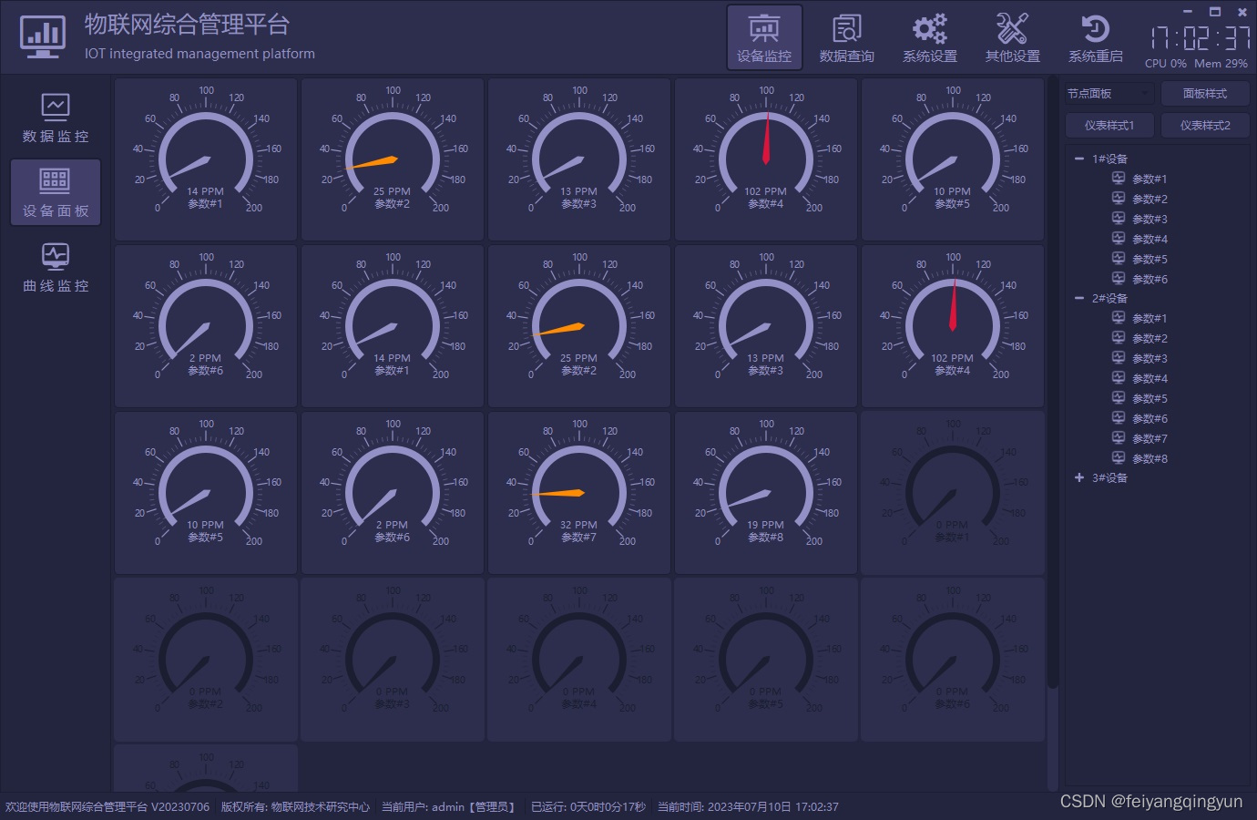Select the dimmed 0 PPM 参数#2 gauge
Viewport: 1257px width, 820px height.
pos(206,660)
